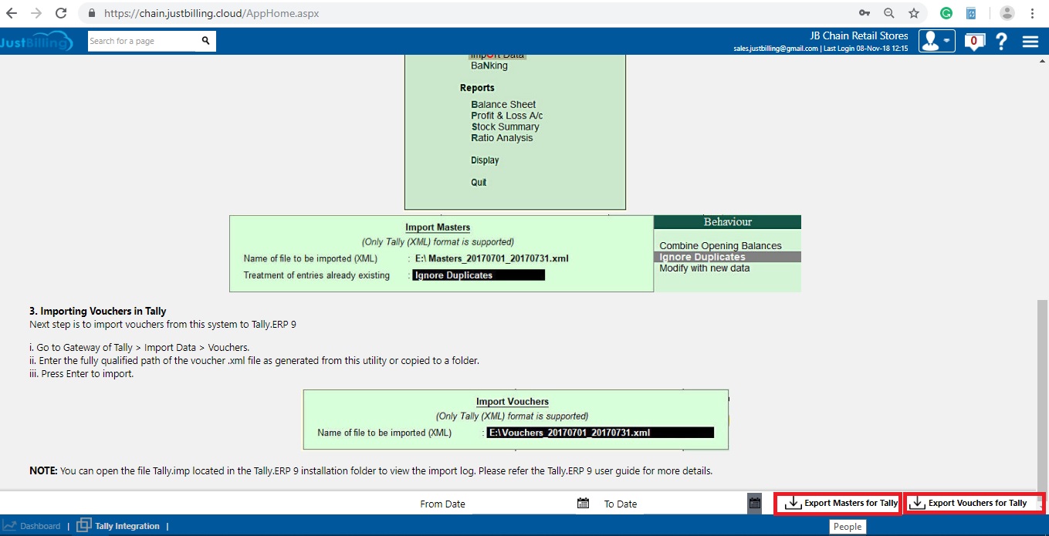Screen dimensions: 1049x536
Task: Reload the current page
Action: (x=59, y=13)
